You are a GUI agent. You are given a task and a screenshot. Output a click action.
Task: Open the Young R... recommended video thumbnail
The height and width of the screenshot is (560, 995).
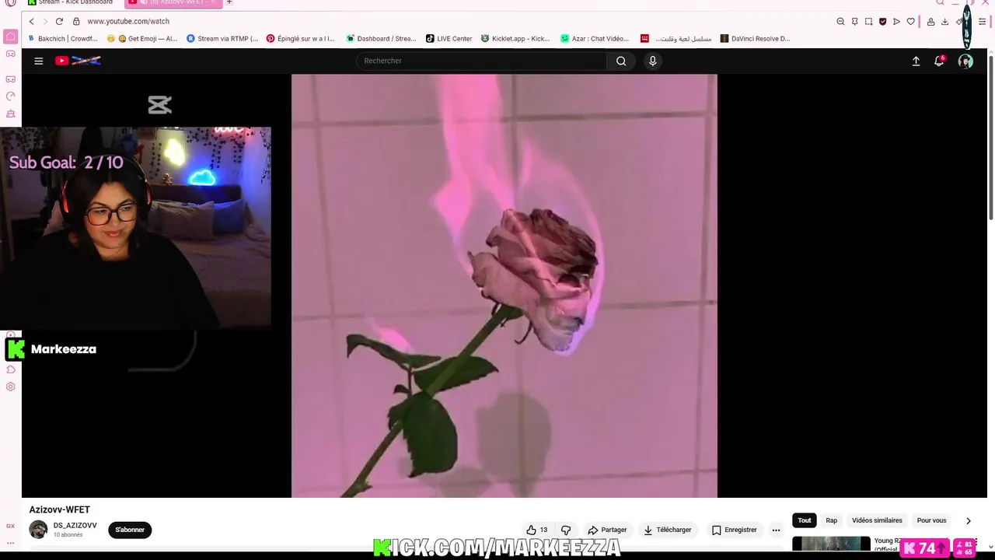[x=831, y=544]
